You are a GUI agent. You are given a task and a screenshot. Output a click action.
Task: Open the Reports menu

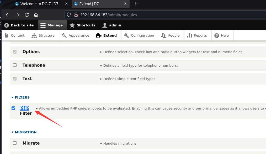200,36
